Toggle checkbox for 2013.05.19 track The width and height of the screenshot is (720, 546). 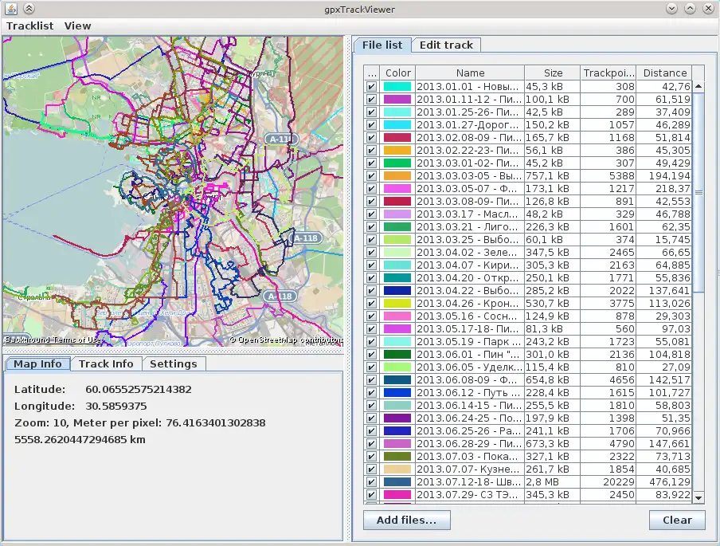tap(371, 341)
